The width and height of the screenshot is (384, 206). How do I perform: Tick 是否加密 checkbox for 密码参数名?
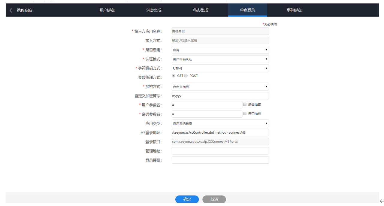(245, 114)
